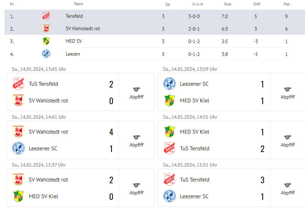Click MED SV crest in standings row three
Viewport: 305px width, 210px height.
pyautogui.click(x=46, y=41)
